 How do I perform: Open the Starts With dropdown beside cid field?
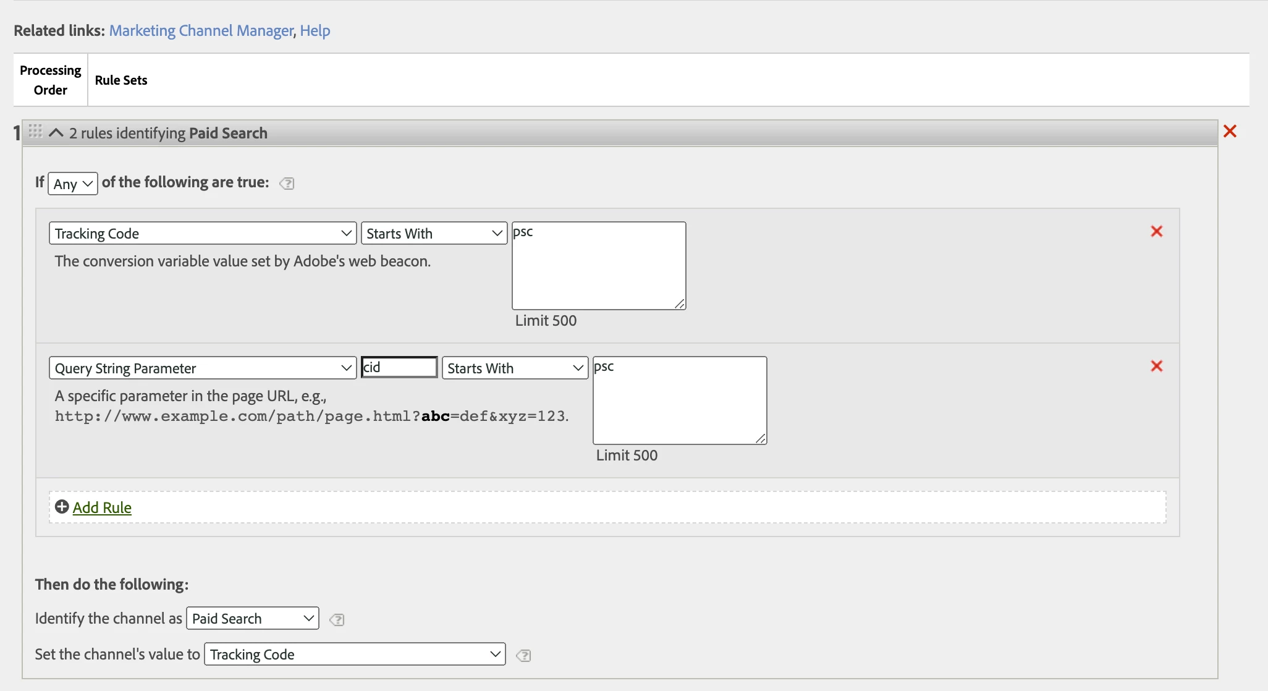tap(515, 368)
